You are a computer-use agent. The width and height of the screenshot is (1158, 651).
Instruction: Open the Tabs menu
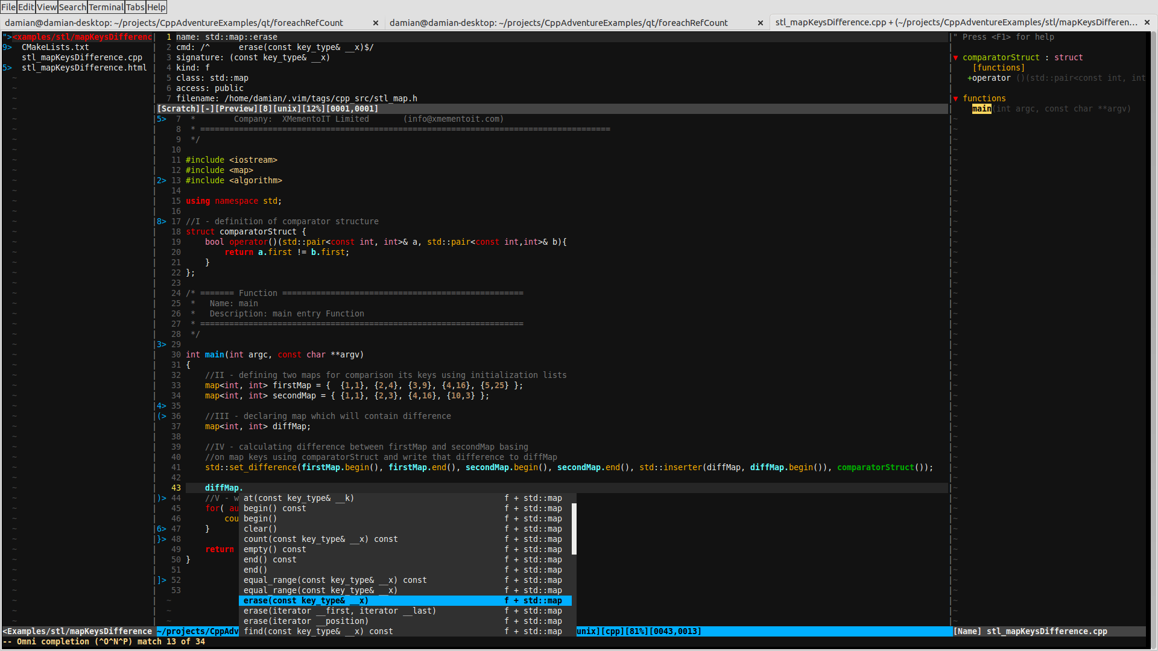click(135, 7)
